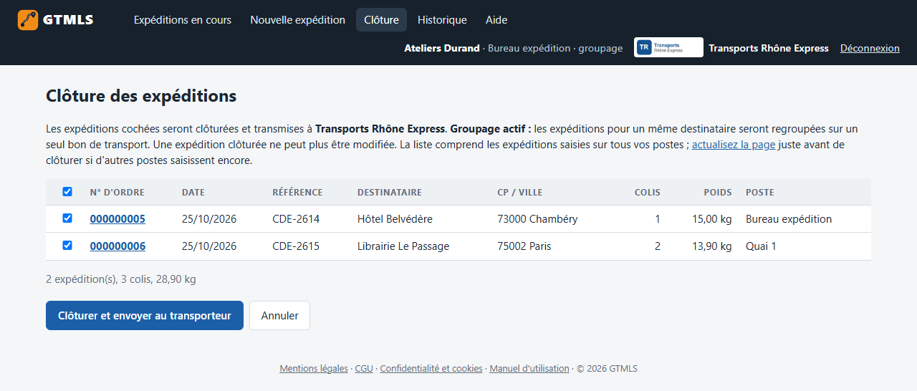Open the Historique page
Image resolution: width=917 pixels, height=391 pixels.
442,20
